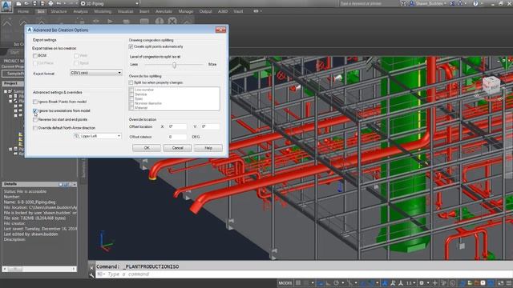Click the ribbon info circle icon

pyautogui.click(x=160, y=22)
